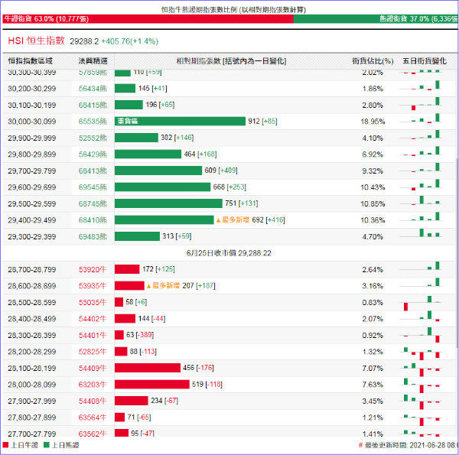Click the 29,700-29,799 index range cell
This screenshot has width=459, height=455.
click(32, 171)
